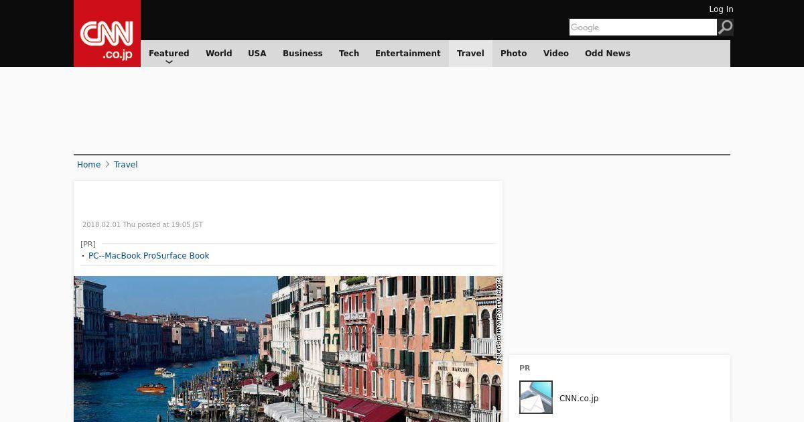Open the Video section
The image size is (804, 422).
pyautogui.click(x=556, y=54)
